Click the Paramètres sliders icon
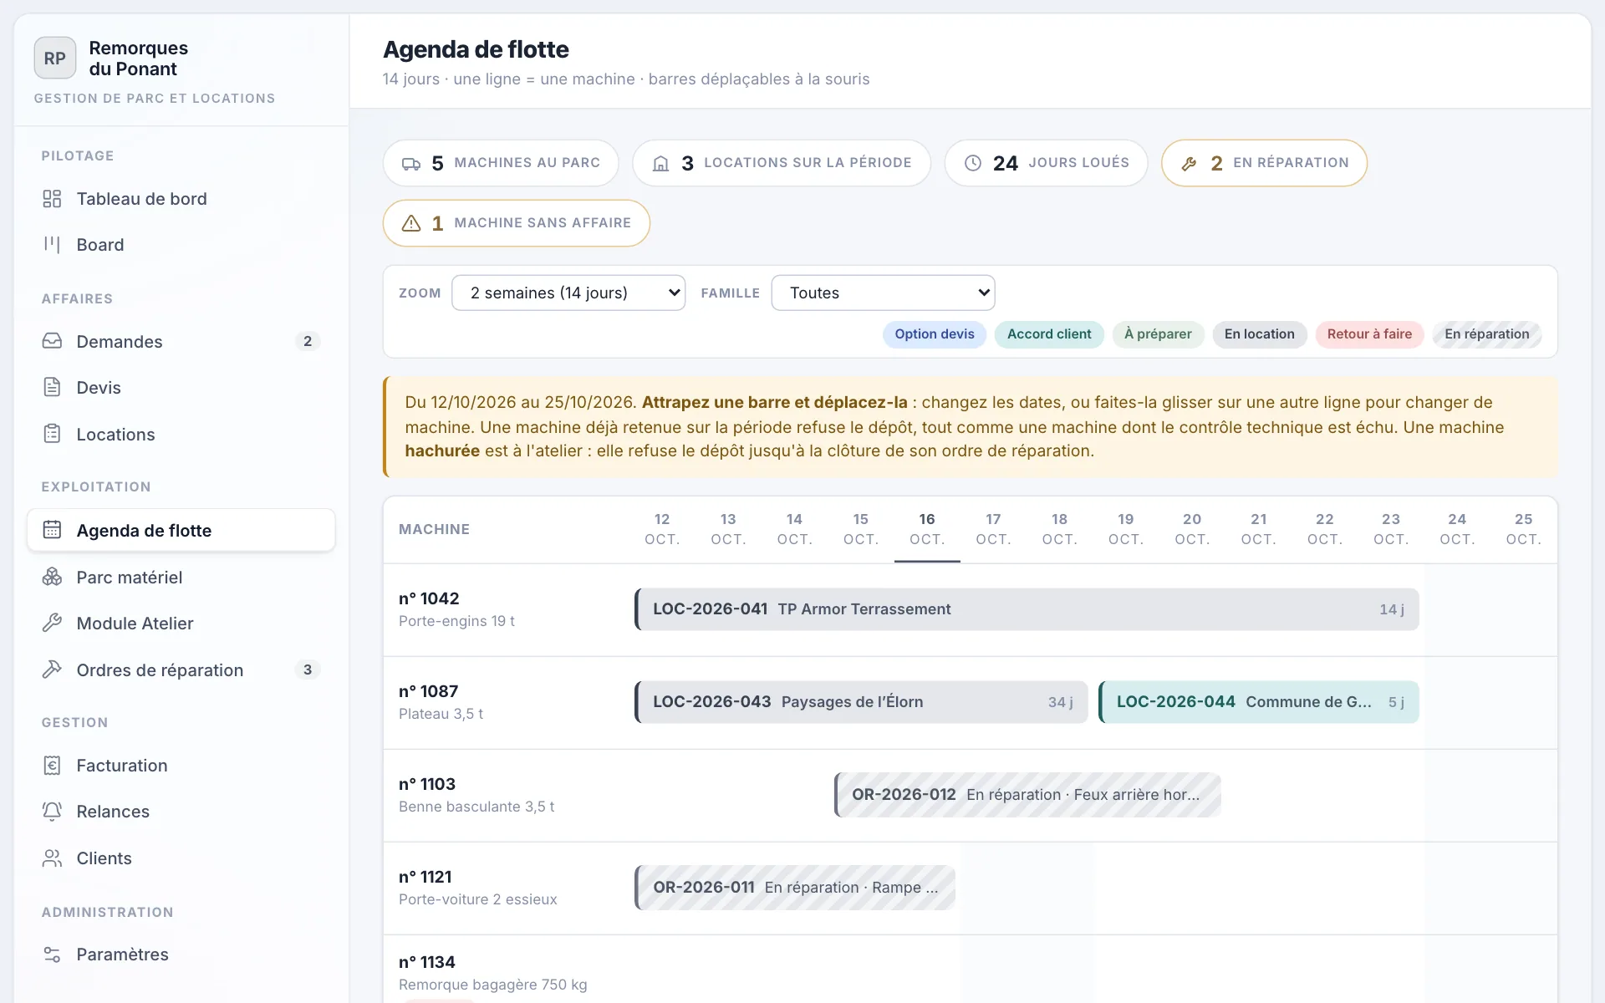 pos(52,955)
